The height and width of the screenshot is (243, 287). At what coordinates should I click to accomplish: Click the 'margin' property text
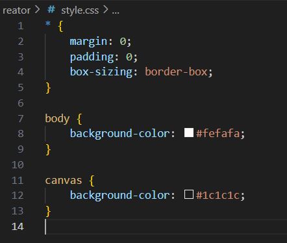tap(88, 42)
